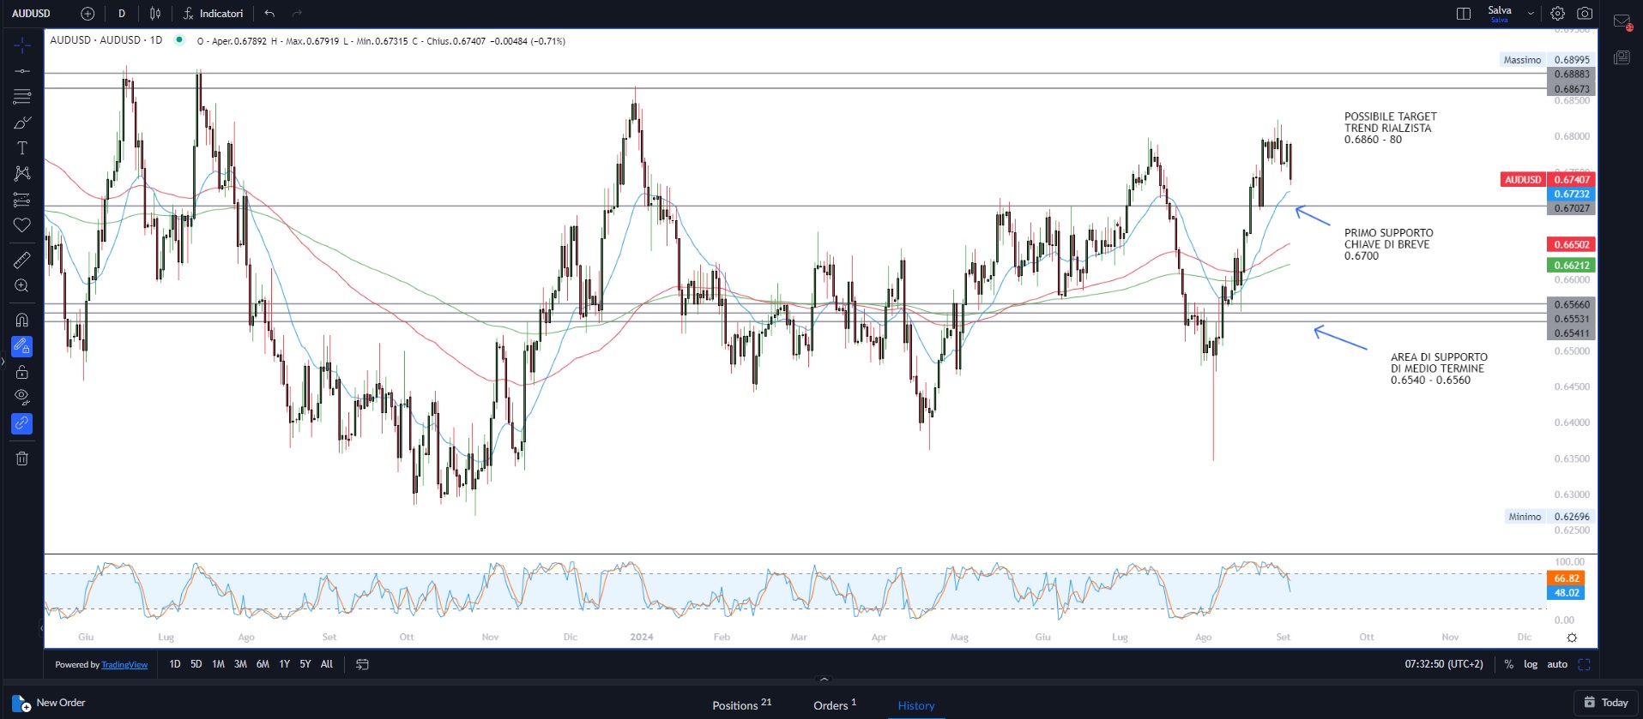Toggle magnet mode in left toolbar
Viewport: 1643px width, 719px height.
tap(22, 320)
